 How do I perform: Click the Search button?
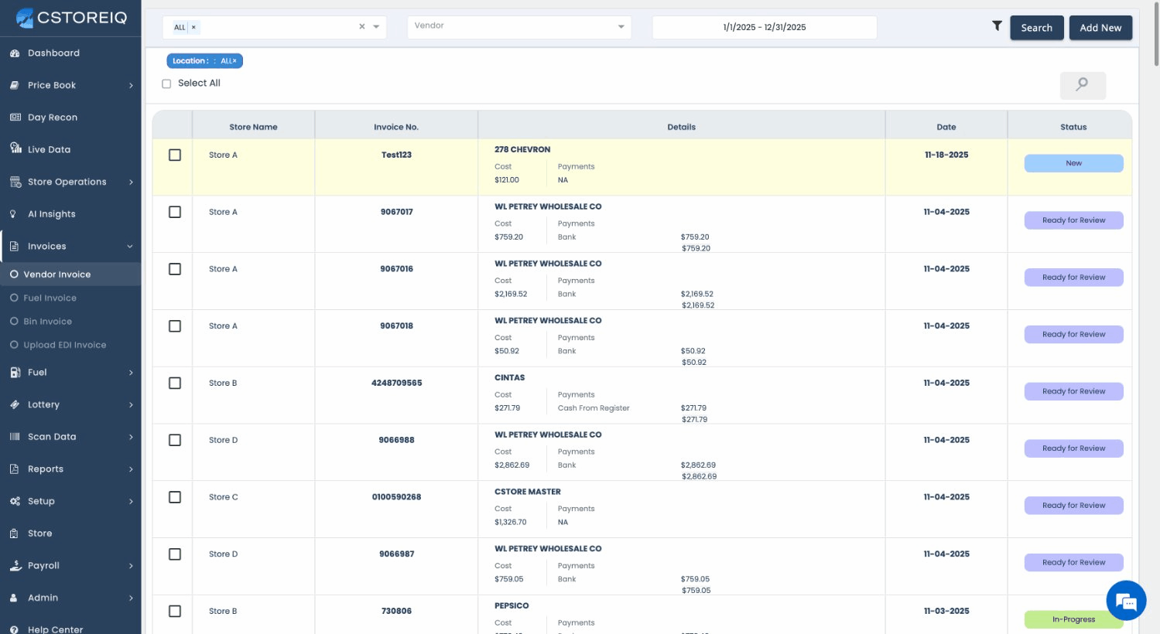[x=1036, y=28]
